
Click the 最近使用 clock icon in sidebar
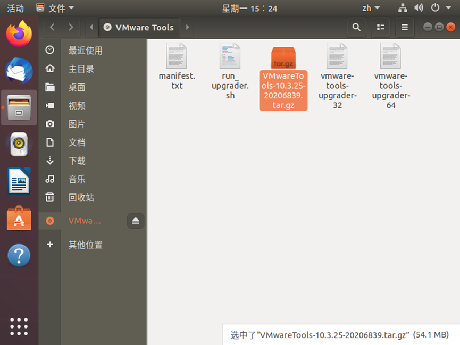pyautogui.click(x=50, y=50)
